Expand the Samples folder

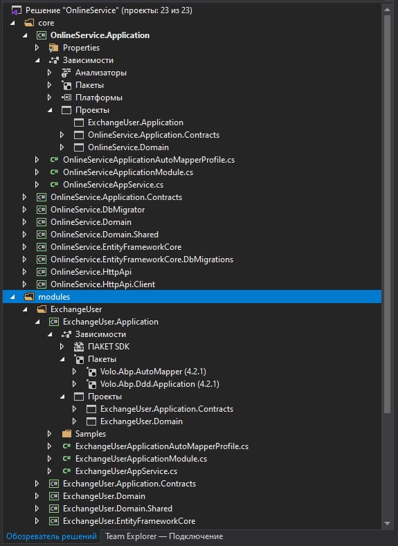(x=49, y=434)
